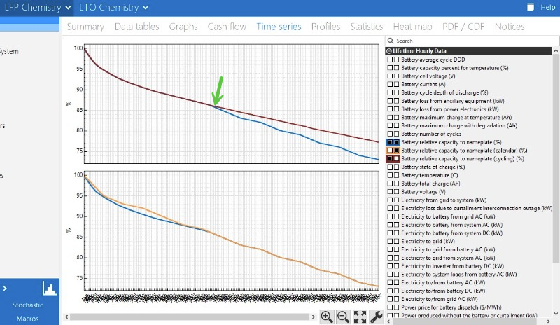The height and width of the screenshot is (325, 560).
Task: Switch to the Cash flow tab
Action: tap(227, 27)
